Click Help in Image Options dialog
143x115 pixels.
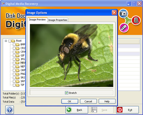[x=107, y=101]
